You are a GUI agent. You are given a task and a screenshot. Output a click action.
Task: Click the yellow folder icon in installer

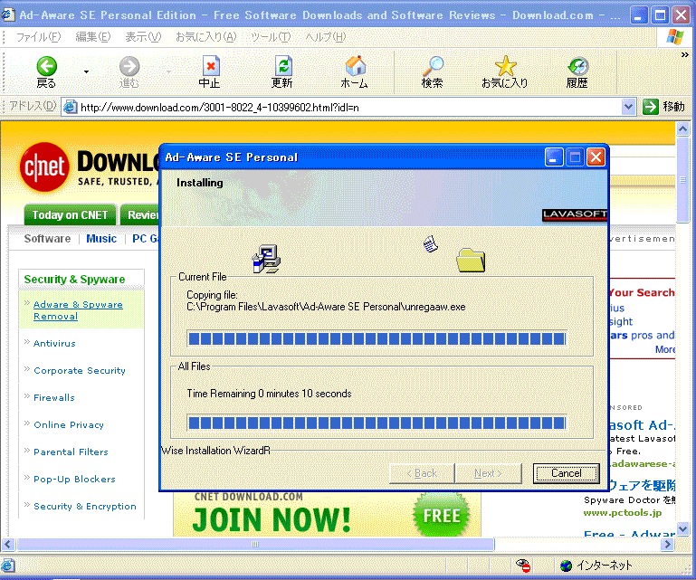471,260
